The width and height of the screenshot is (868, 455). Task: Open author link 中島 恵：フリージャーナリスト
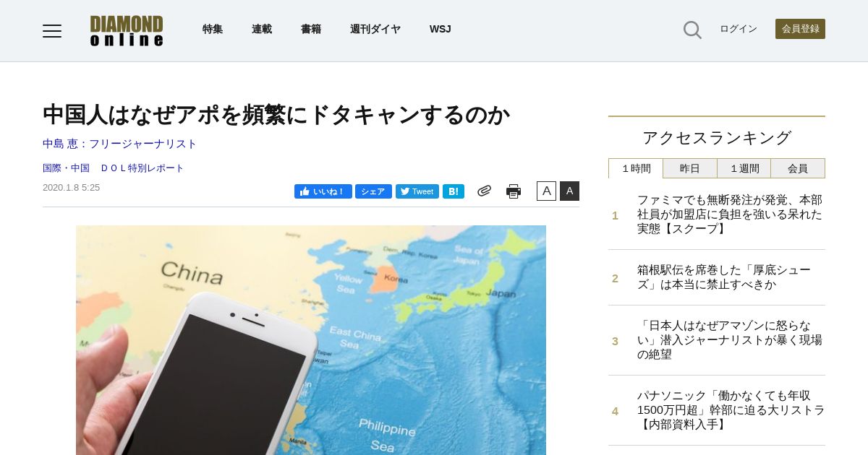[x=119, y=144]
